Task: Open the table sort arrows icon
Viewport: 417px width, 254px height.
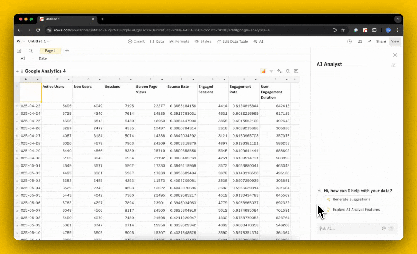Action: pyautogui.click(x=280, y=71)
